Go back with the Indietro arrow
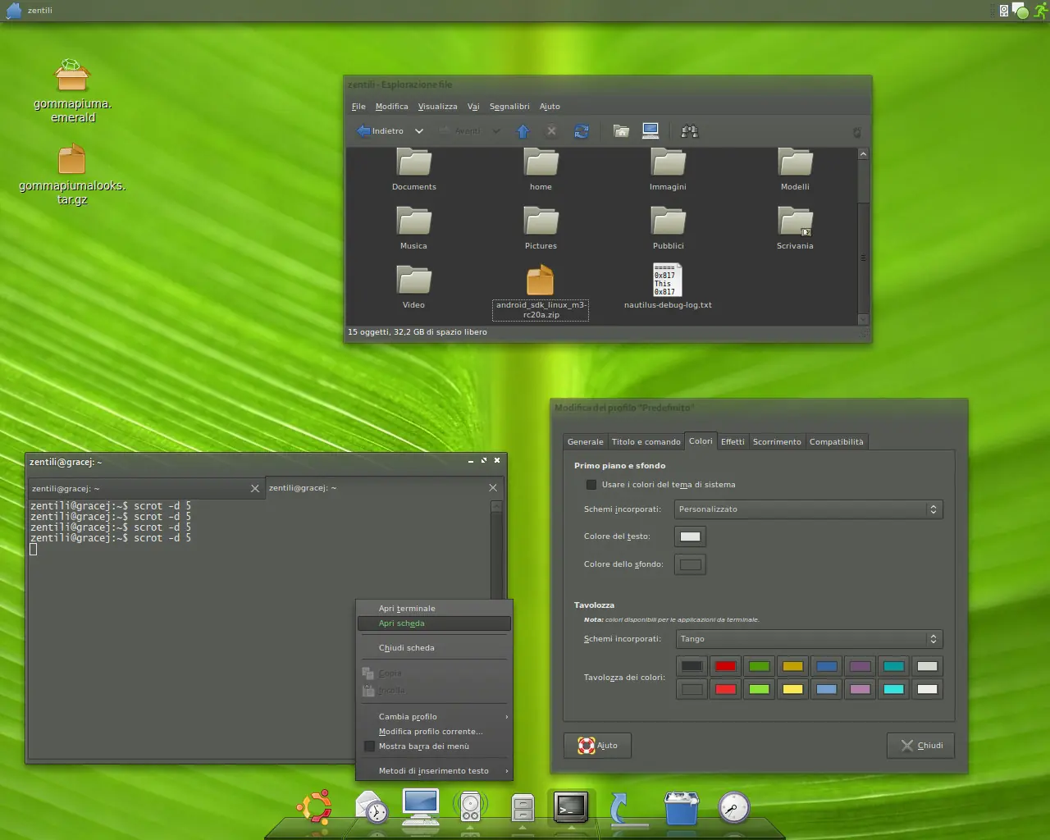 [x=381, y=131]
